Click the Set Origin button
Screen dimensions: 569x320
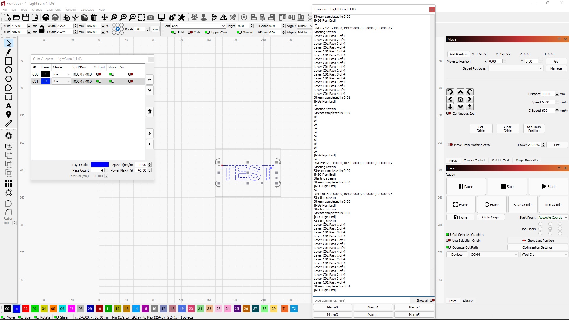click(x=481, y=129)
